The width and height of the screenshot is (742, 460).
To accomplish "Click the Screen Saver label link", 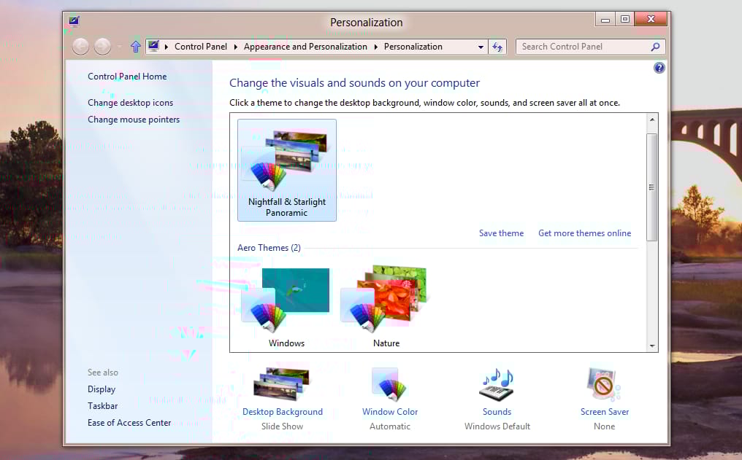I will click(605, 412).
